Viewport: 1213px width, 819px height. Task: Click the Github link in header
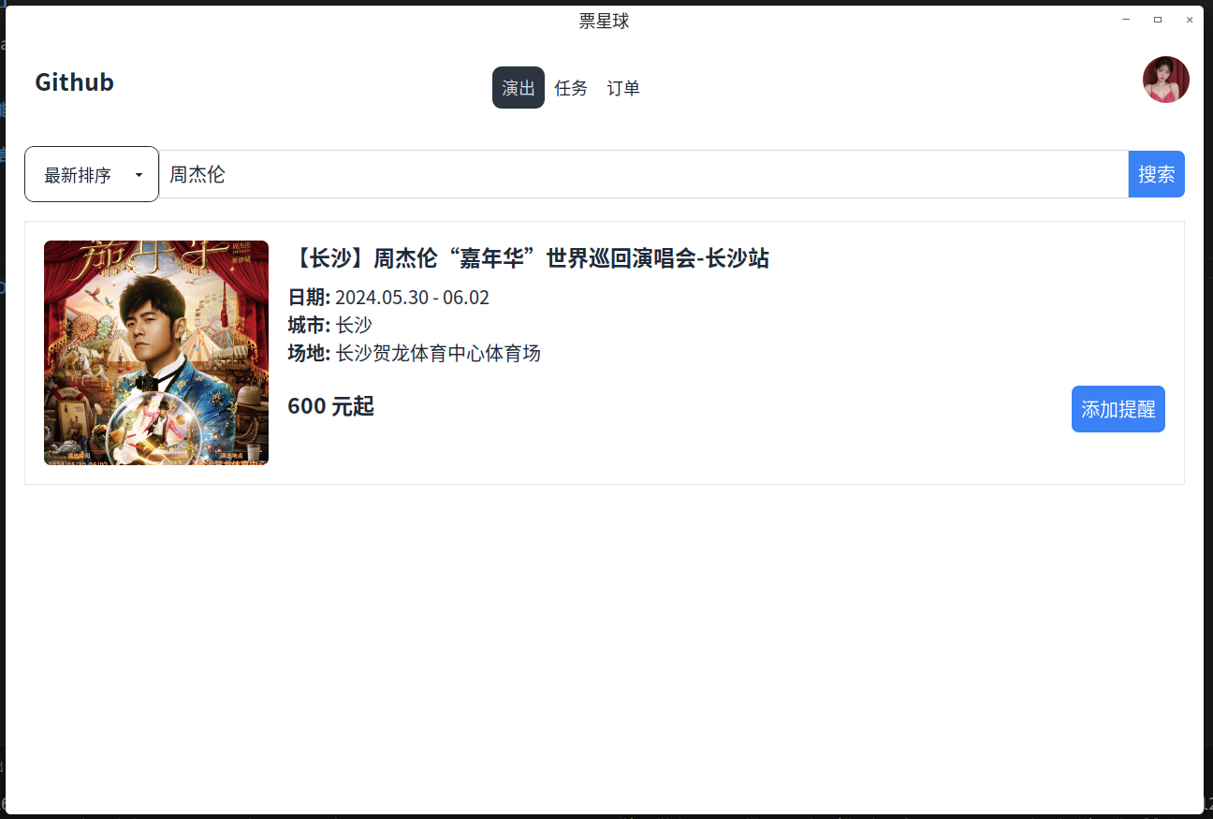(75, 82)
